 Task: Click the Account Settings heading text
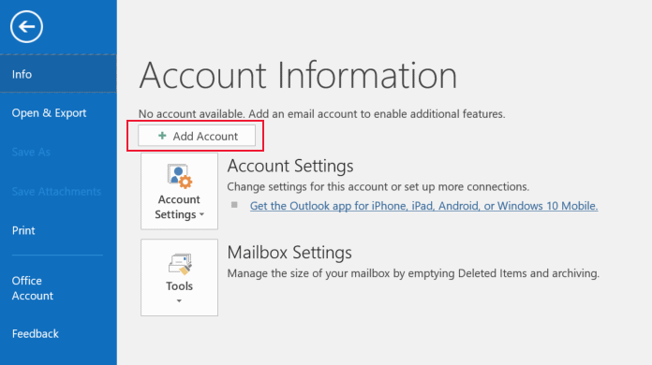tap(290, 166)
